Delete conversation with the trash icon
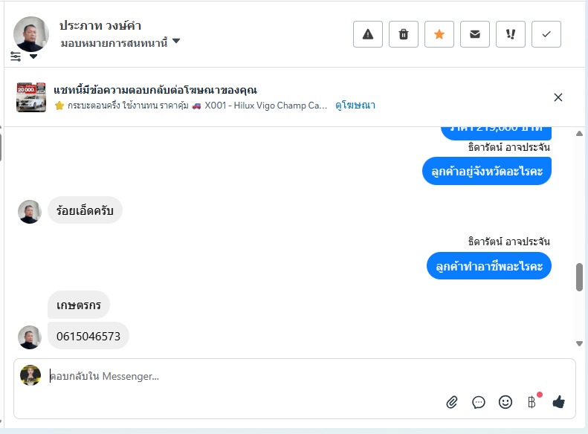The width and height of the screenshot is (588, 434). click(404, 34)
